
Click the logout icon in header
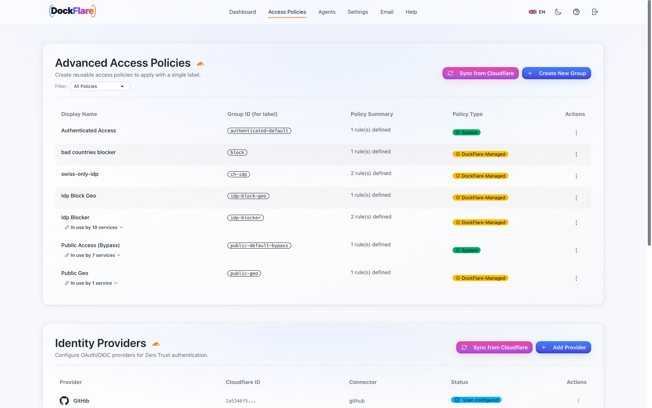595,12
